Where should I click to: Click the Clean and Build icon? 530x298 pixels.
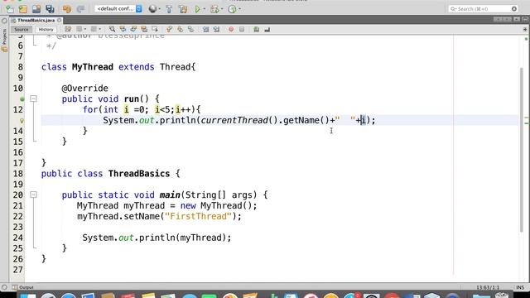point(183,9)
